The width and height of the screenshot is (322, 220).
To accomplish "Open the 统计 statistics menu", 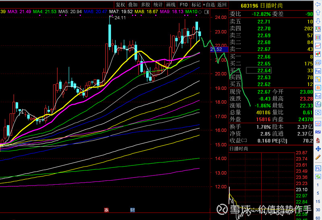I will [158, 4].
